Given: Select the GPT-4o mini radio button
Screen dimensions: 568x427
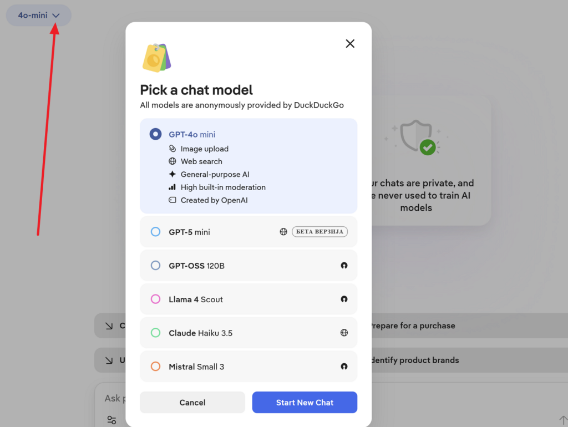Looking at the screenshot, I should pyautogui.click(x=156, y=134).
